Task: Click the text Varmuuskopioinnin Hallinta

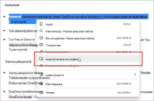Action: pos(26,73)
